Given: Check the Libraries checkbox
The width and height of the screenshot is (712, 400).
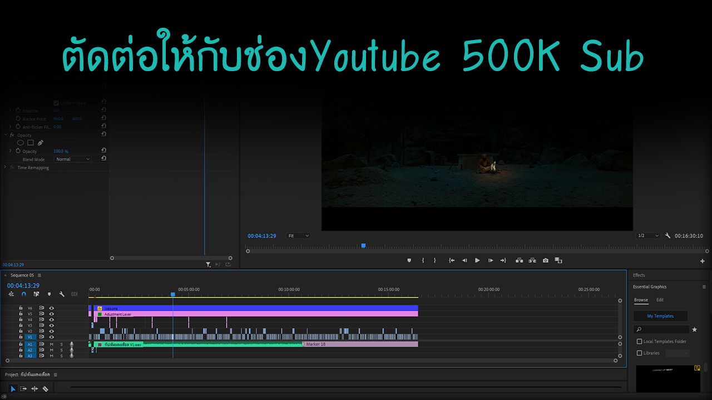Looking at the screenshot, I should (x=640, y=353).
